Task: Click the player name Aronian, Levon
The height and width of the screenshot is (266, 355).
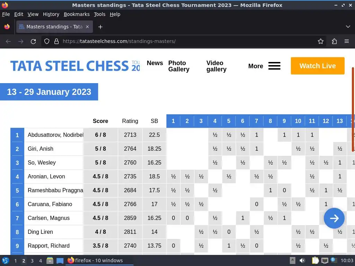Action: click(x=46, y=176)
